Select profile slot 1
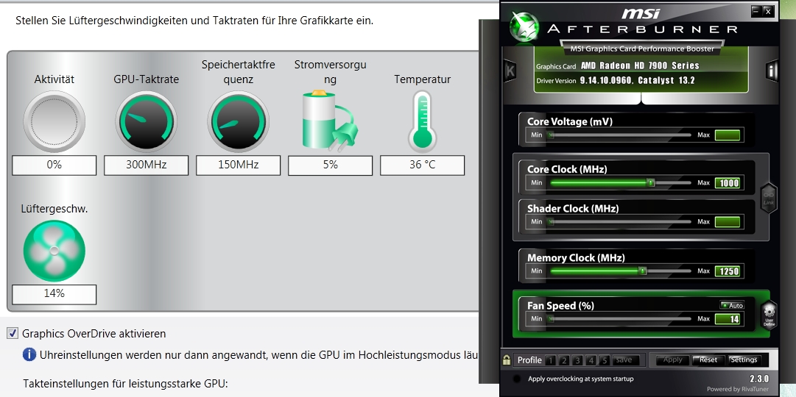The height and width of the screenshot is (397, 796). point(551,360)
